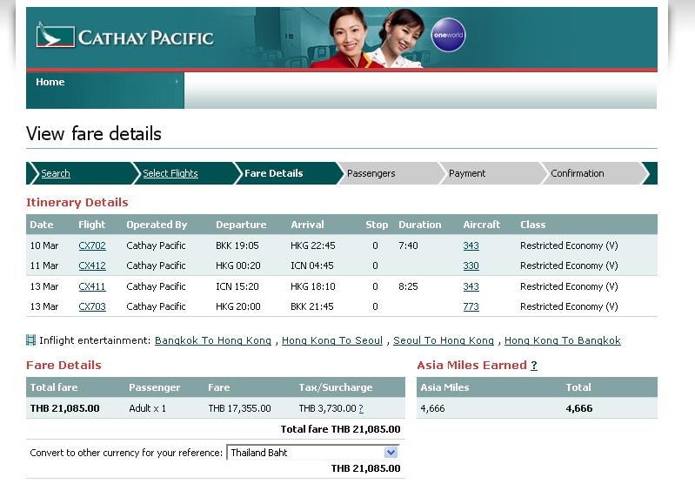Click Restricted Economy (V) for CX702

[x=569, y=245]
